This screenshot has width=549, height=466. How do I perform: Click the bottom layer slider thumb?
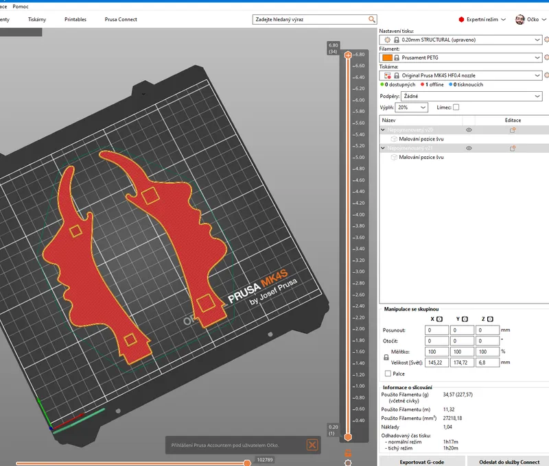pyautogui.click(x=348, y=437)
